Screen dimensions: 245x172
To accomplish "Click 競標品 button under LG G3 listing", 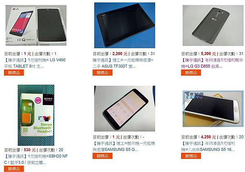I will [191, 73].
